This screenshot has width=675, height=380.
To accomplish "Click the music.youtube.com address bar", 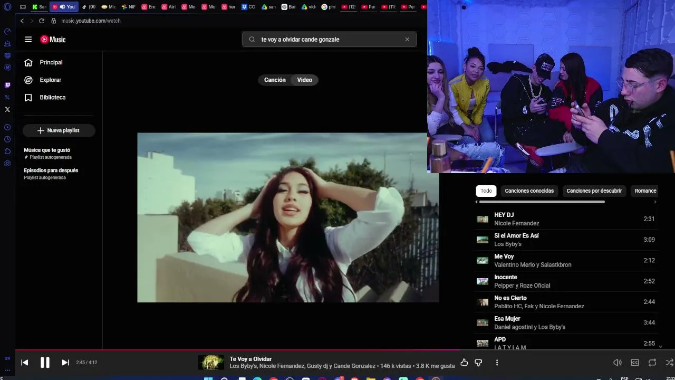I will [91, 21].
